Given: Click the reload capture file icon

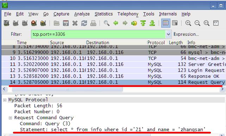Looking at the screenshot, I should click(x=84, y=23).
